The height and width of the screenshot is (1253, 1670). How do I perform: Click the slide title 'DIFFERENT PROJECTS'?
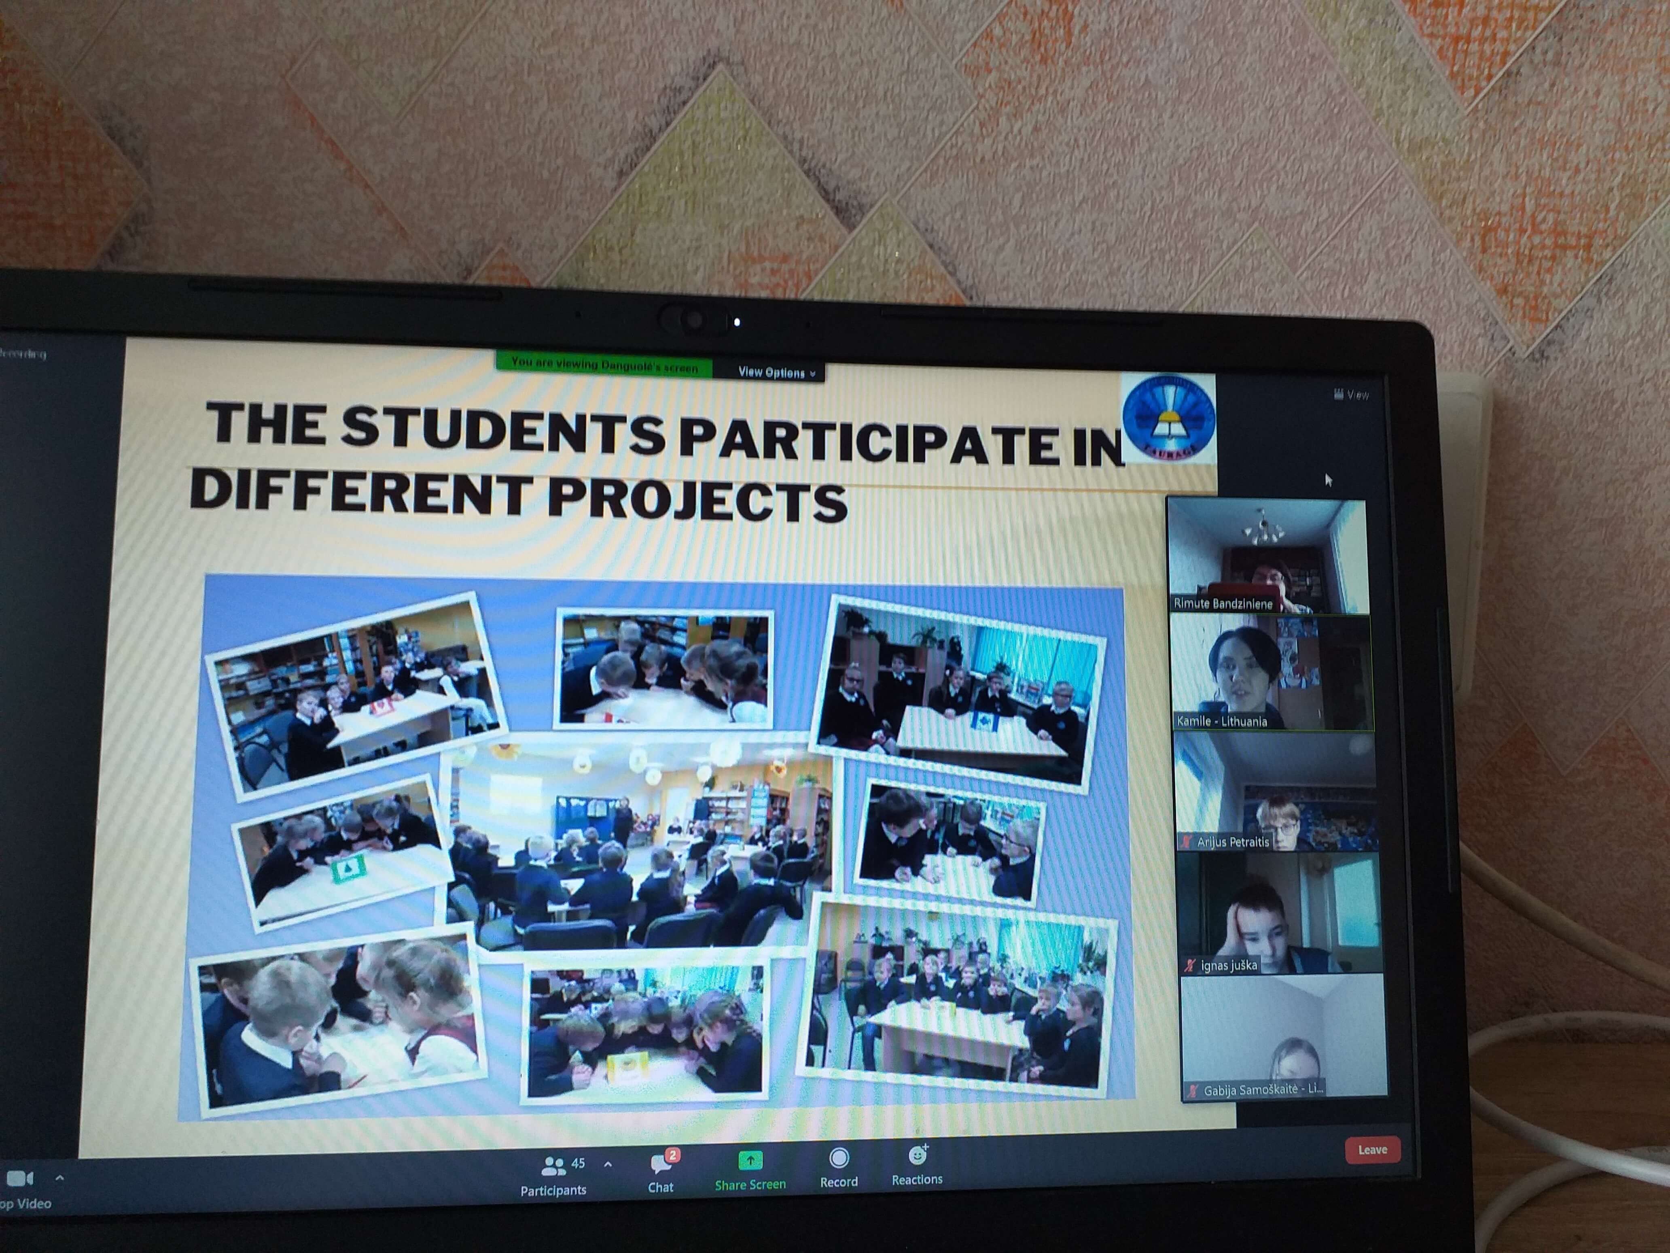pos(519,495)
